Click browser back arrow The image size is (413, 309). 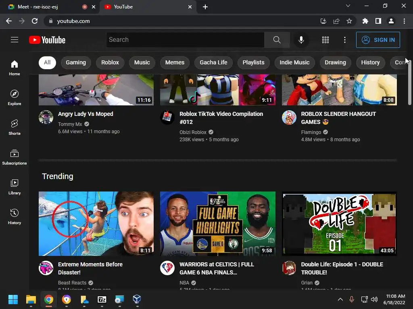[x=9, y=21]
